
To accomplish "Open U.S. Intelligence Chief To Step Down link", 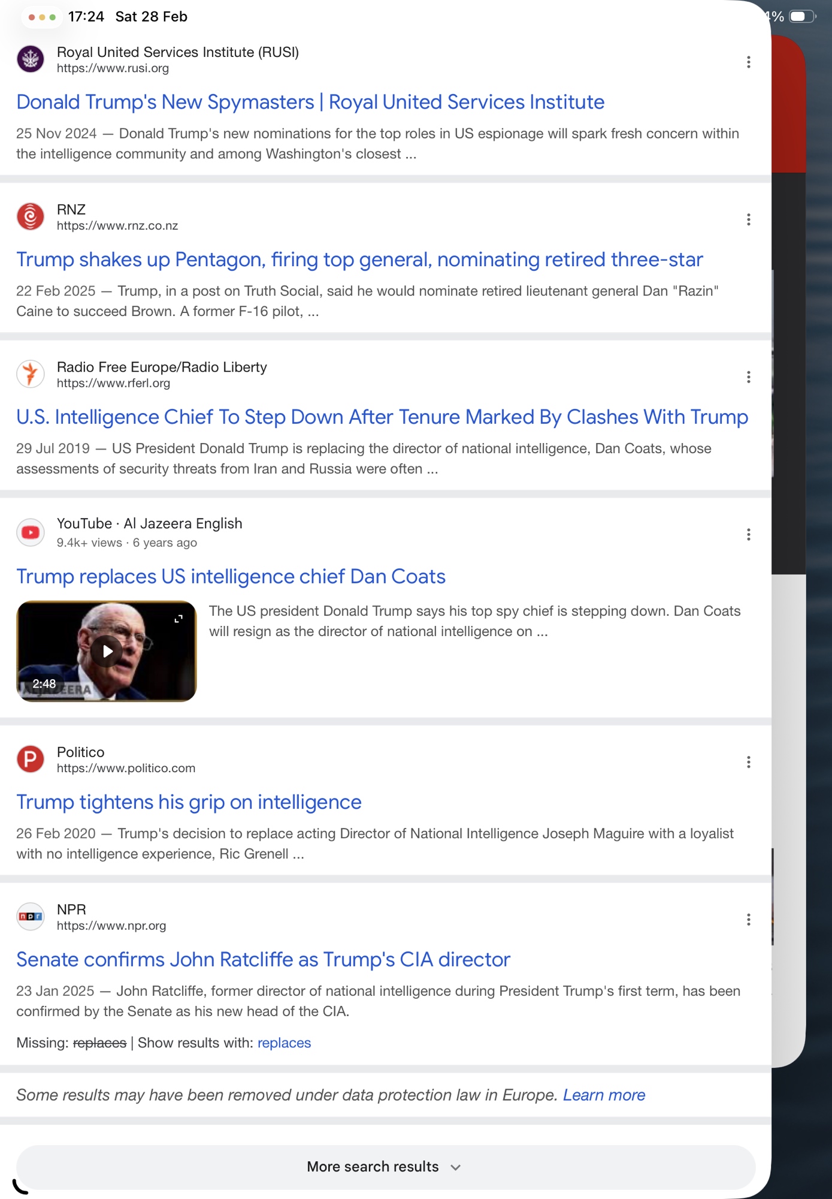I will coord(382,417).
